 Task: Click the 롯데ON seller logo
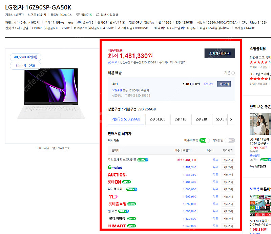(114, 182)
